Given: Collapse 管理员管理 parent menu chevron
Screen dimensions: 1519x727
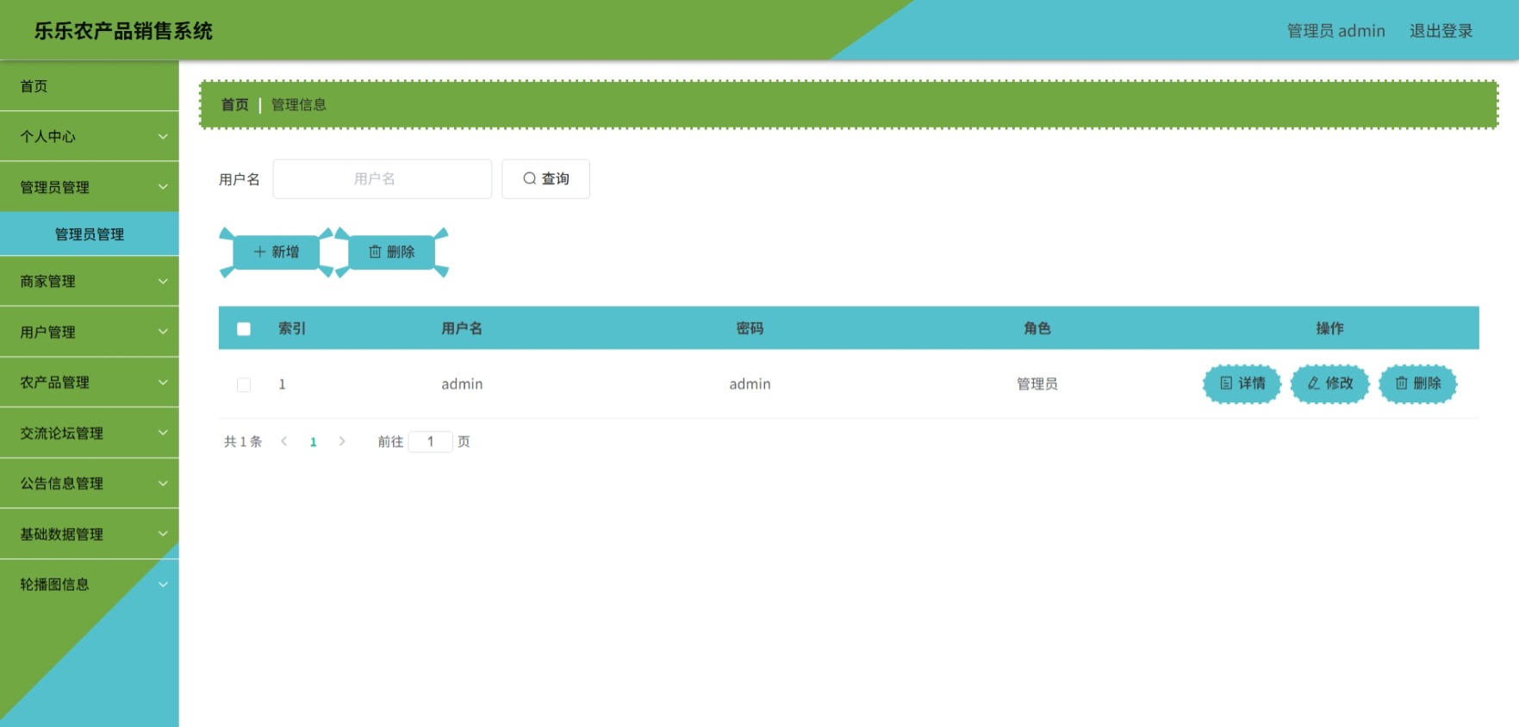Looking at the screenshot, I should (x=163, y=187).
